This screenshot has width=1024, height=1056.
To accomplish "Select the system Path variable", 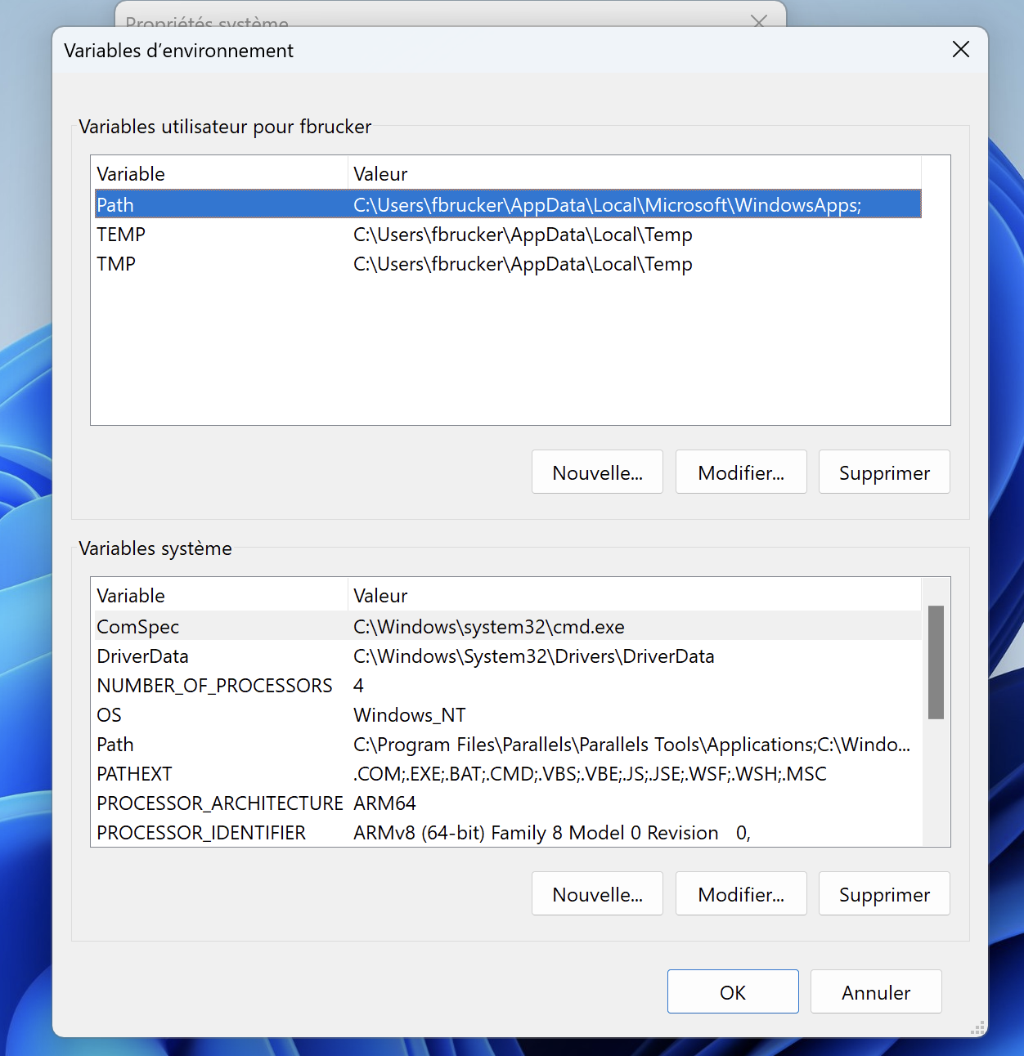I will tap(507, 745).
